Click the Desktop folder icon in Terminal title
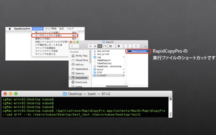 65,94
